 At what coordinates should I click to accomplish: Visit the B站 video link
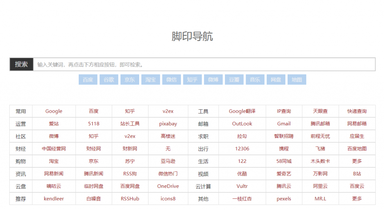pos(357,174)
